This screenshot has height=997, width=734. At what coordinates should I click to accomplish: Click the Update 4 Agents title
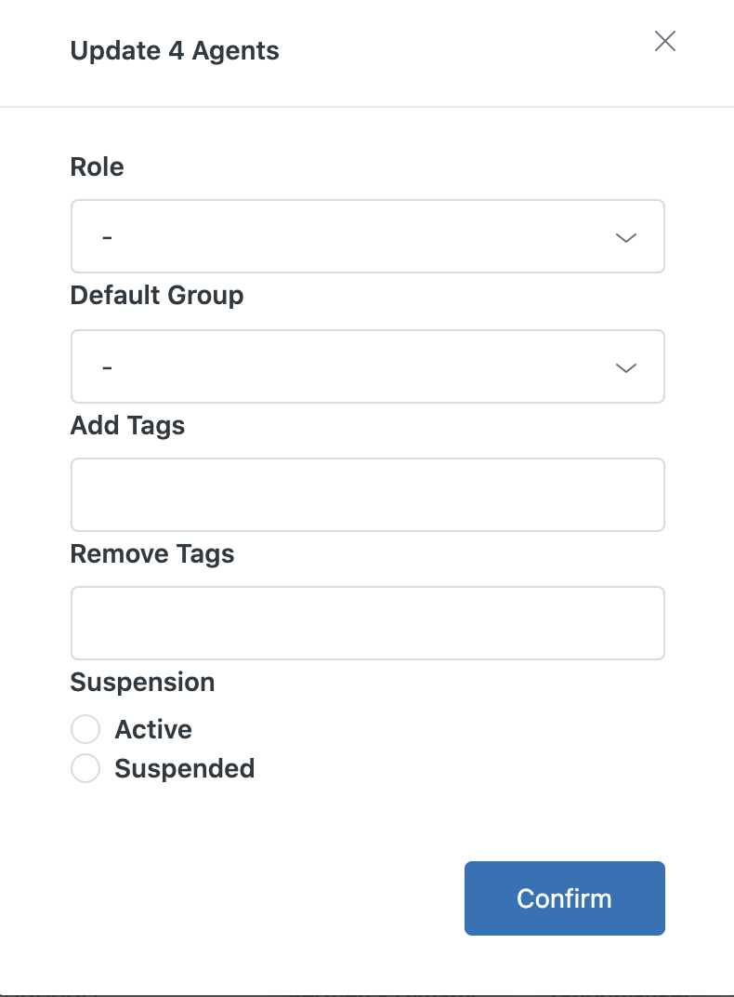point(175,50)
